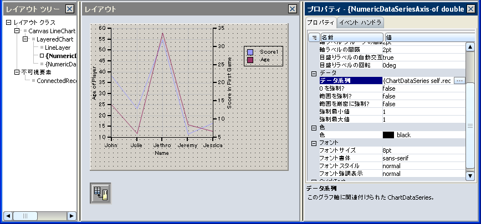481x224 pixels.
Task: Click the 値 column header
Action: pos(431,38)
